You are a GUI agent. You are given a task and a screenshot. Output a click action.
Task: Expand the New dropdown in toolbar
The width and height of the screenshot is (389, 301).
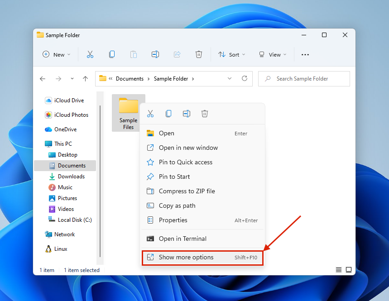pyautogui.click(x=57, y=55)
